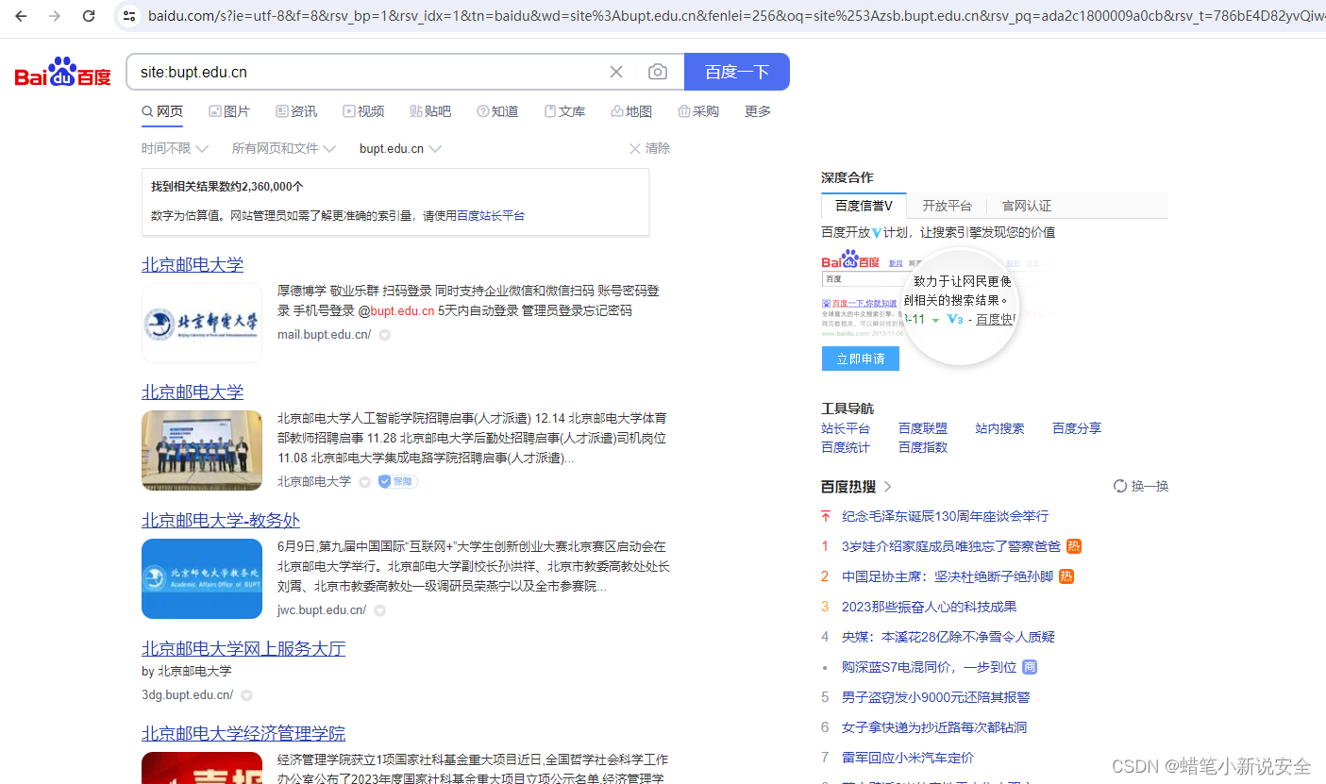
Task: Open 百度热搜 heading arrow
Action: pos(887,487)
